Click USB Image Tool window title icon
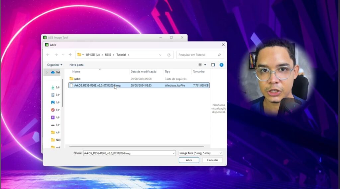 (x=45, y=38)
